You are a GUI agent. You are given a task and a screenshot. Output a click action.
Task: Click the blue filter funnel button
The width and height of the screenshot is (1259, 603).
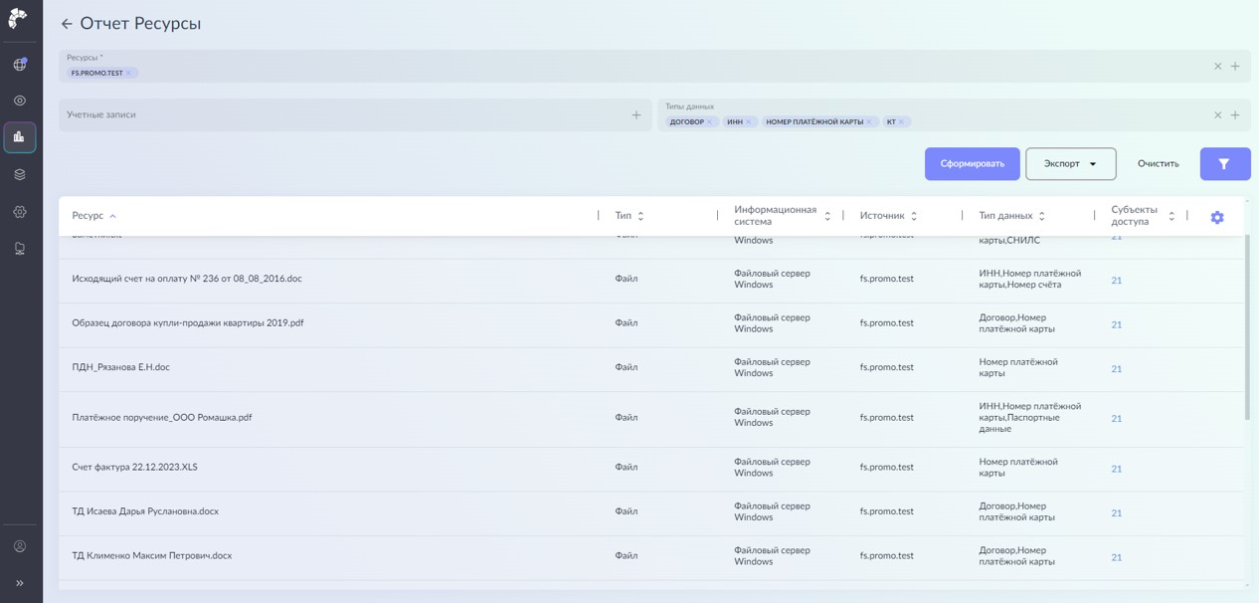click(x=1224, y=164)
